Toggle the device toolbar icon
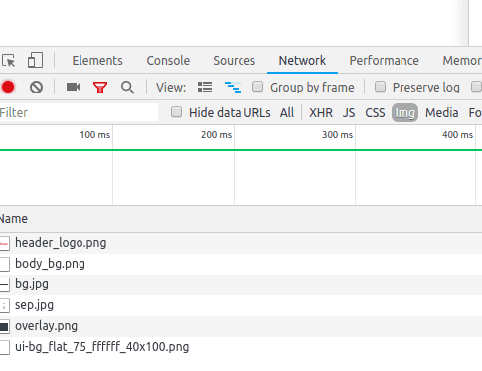The width and height of the screenshot is (482, 371). [x=35, y=60]
